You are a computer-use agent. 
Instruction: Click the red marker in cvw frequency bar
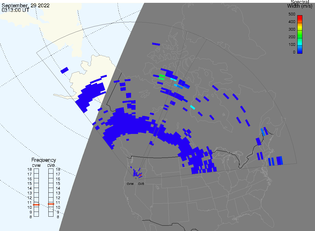pos(36,205)
